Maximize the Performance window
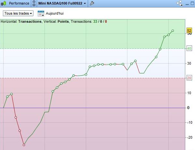The width and height of the screenshot is (195, 150). coord(192,3)
